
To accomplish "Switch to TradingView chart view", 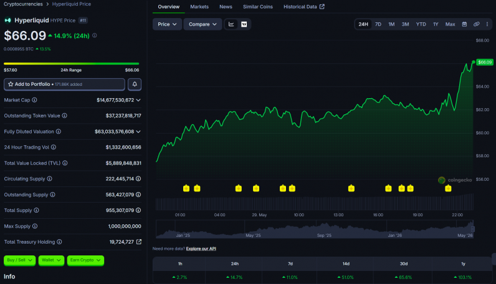I will [x=244, y=24].
